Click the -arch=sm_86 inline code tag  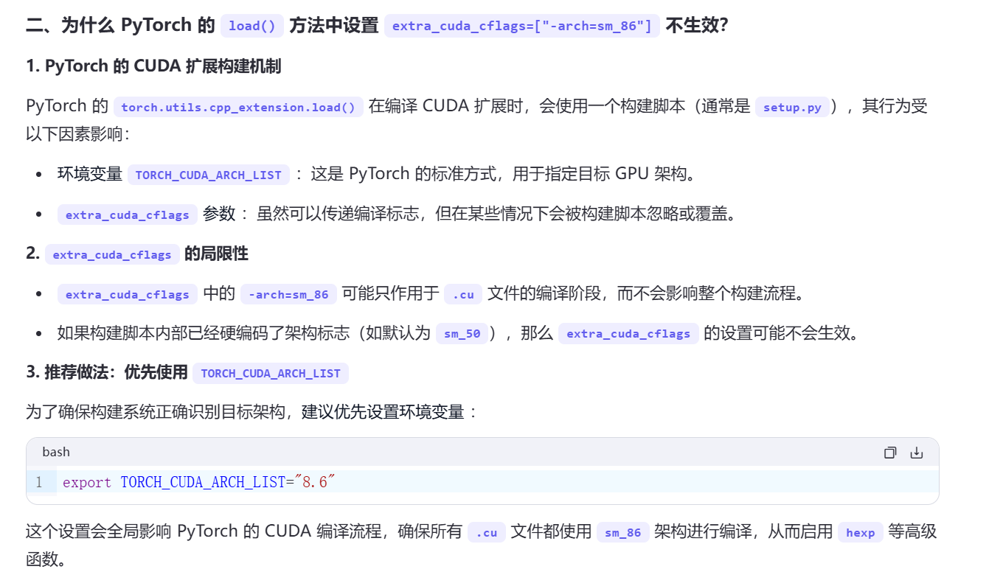pos(289,294)
